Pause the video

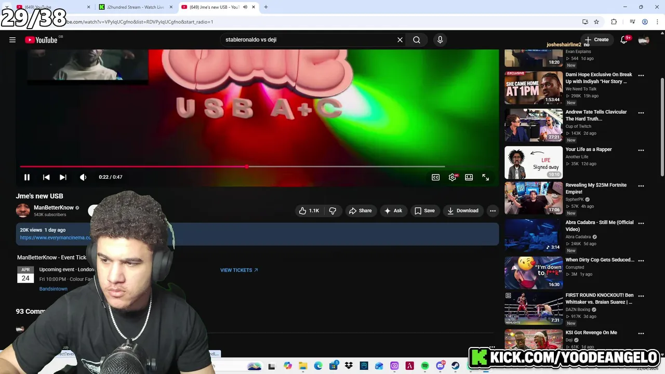point(27,177)
